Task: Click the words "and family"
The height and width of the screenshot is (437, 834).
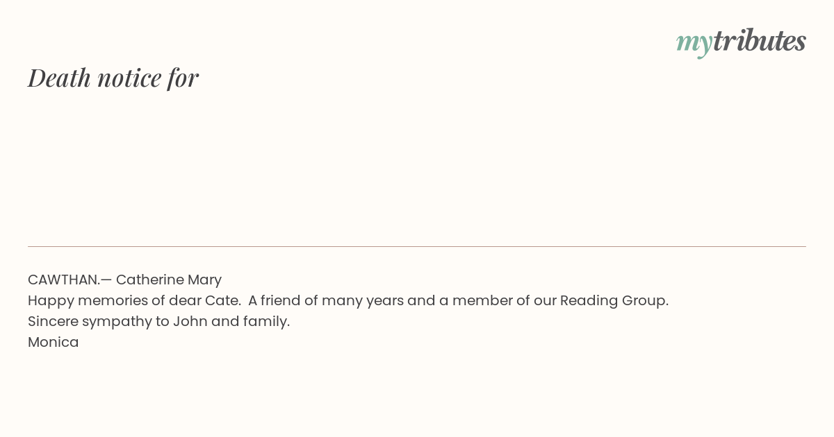Action: click(x=249, y=322)
